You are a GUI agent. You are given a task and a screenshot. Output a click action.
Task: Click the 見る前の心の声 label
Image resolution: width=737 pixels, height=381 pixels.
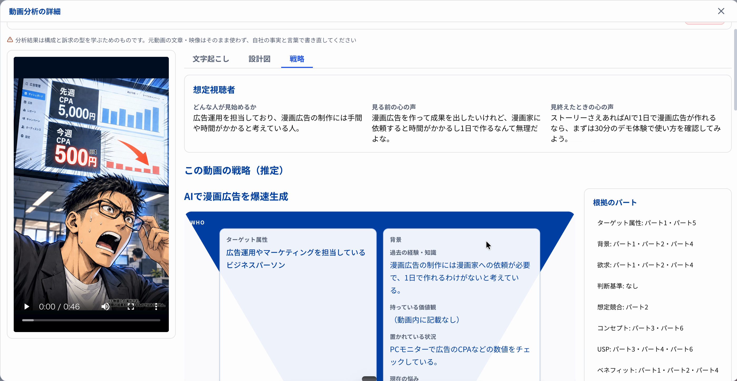pyautogui.click(x=394, y=107)
